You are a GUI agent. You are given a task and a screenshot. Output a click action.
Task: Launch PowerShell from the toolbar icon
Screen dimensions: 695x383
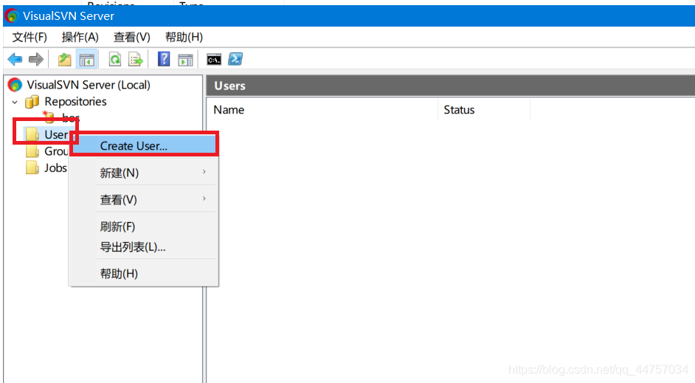pos(235,59)
